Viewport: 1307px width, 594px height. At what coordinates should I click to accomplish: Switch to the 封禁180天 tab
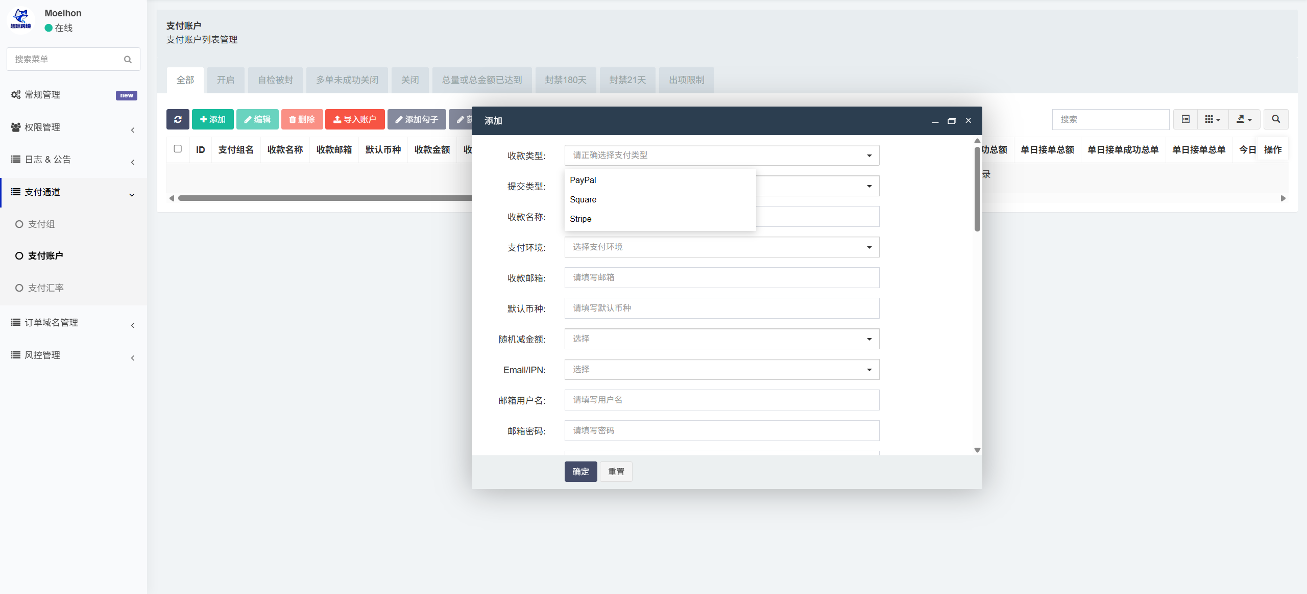pos(566,80)
